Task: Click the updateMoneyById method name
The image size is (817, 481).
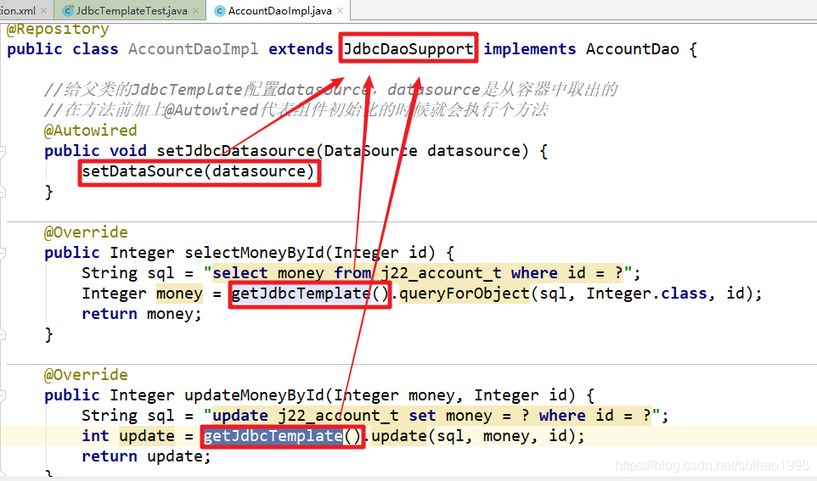Action: point(254,395)
